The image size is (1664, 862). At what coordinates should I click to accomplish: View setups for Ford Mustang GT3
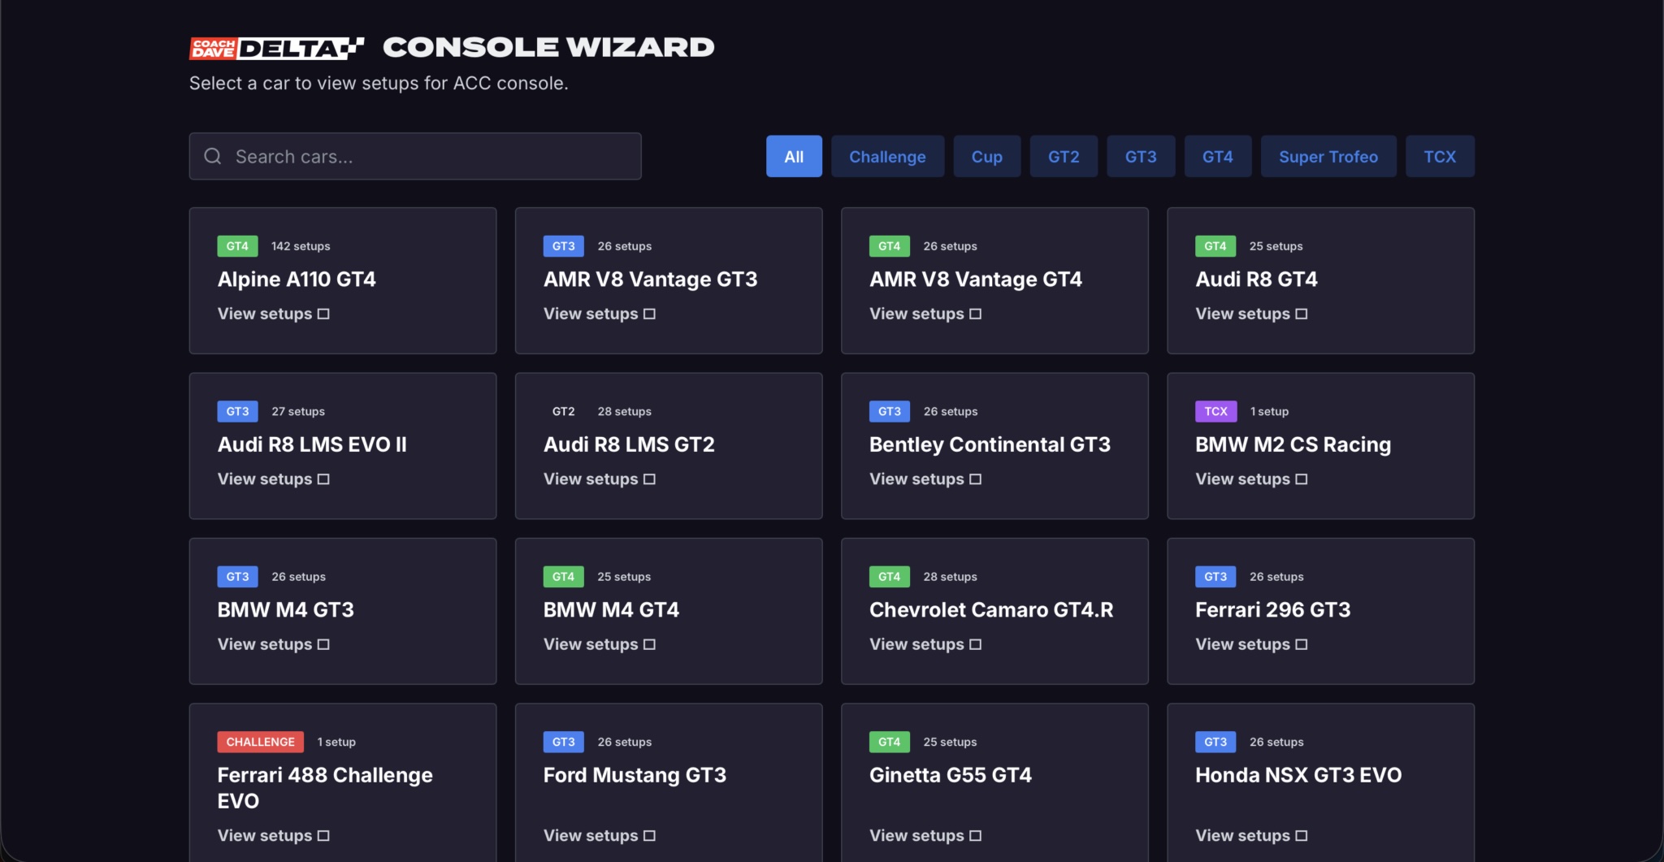pos(599,835)
